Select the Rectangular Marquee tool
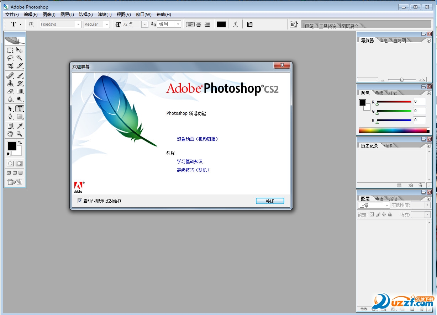The image size is (437, 315). tap(10, 50)
